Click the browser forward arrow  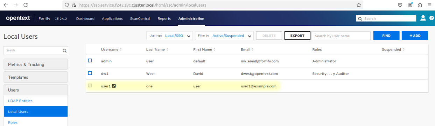tap(15, 5)
